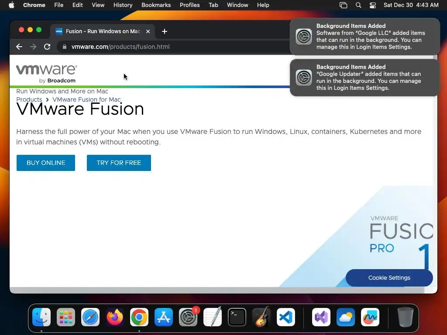Open the Tab menu
447x335 pixels.
click(x=213, y=5)
